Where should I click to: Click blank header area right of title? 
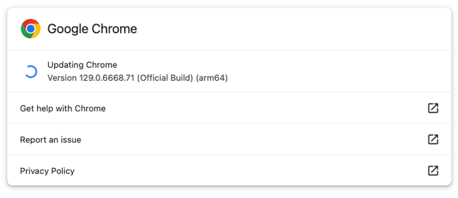[x=287, y=29]
